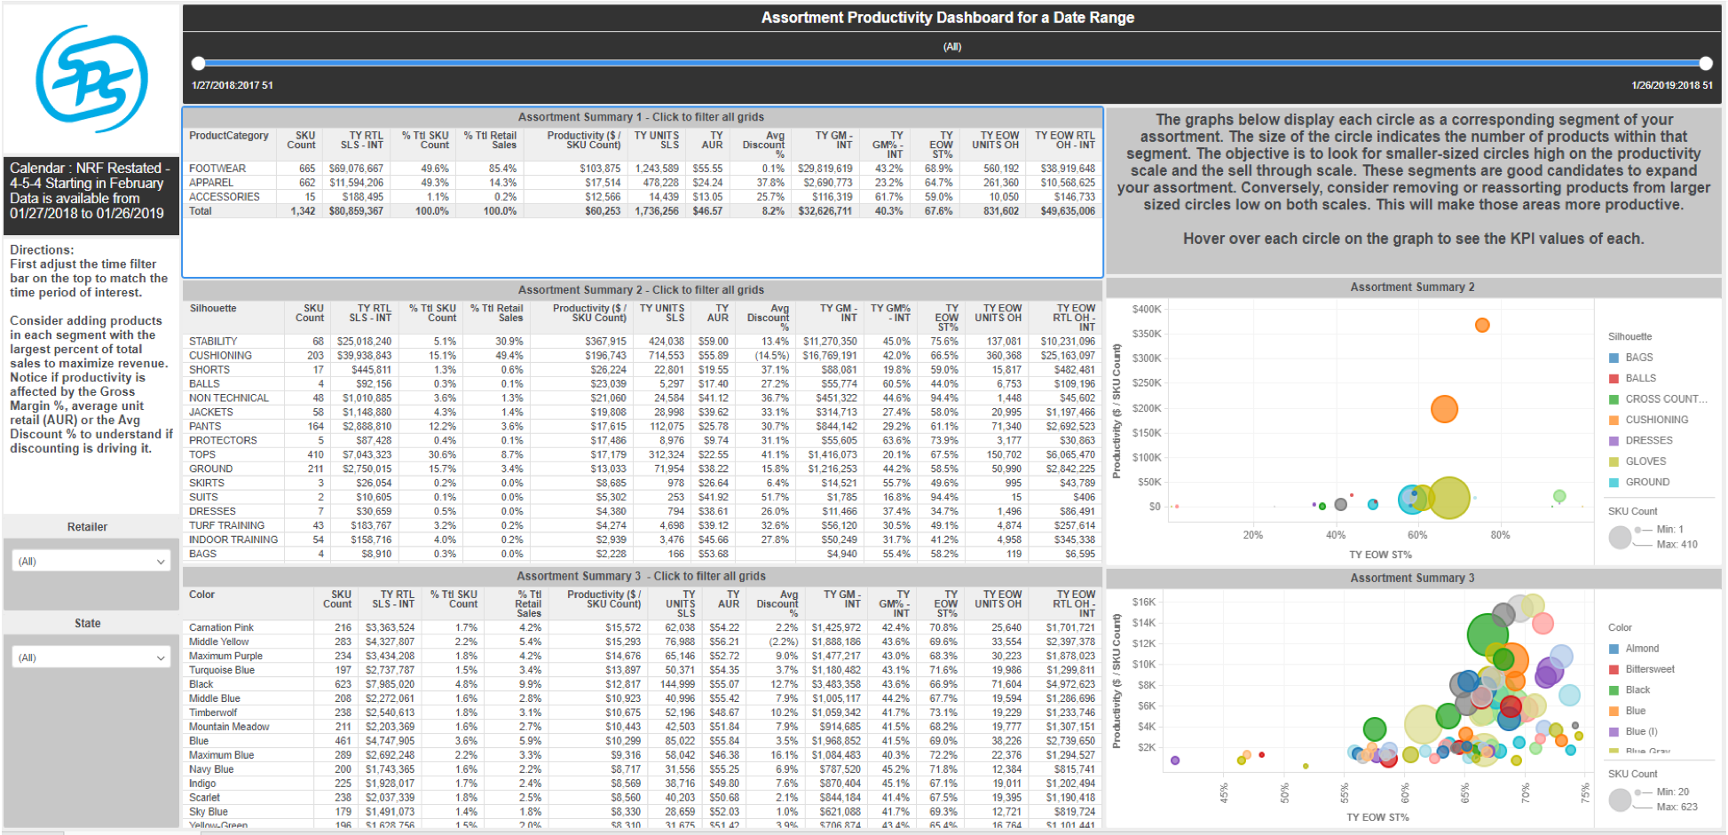The image size is (1728, 835).
Task: Click the JACKETS silhouette row
Action: (x=642, y=412)
